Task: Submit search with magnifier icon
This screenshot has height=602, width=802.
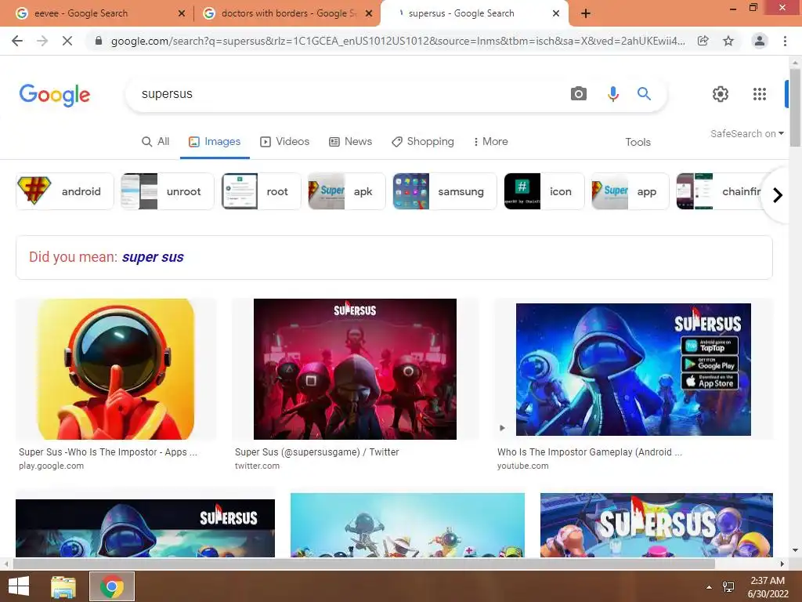Action: (x=644, y=94)
